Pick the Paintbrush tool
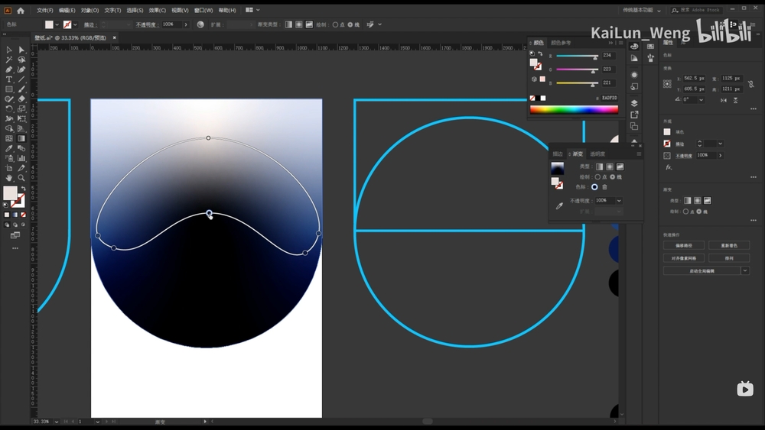 pyautogui.click(x=21, y=89)
